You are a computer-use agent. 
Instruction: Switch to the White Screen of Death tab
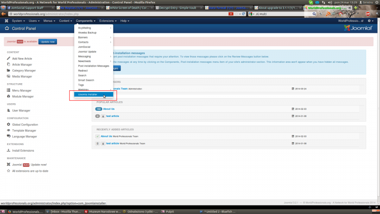click(x=129, y=8)
